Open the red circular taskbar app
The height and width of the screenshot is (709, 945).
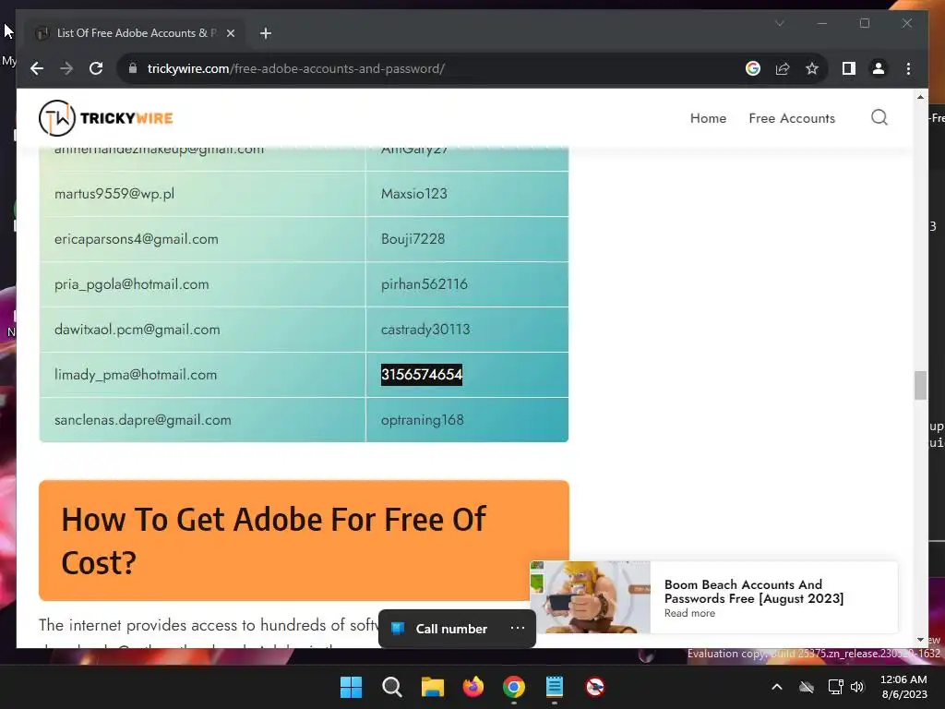pyautogui.click(x=595, y=687)
